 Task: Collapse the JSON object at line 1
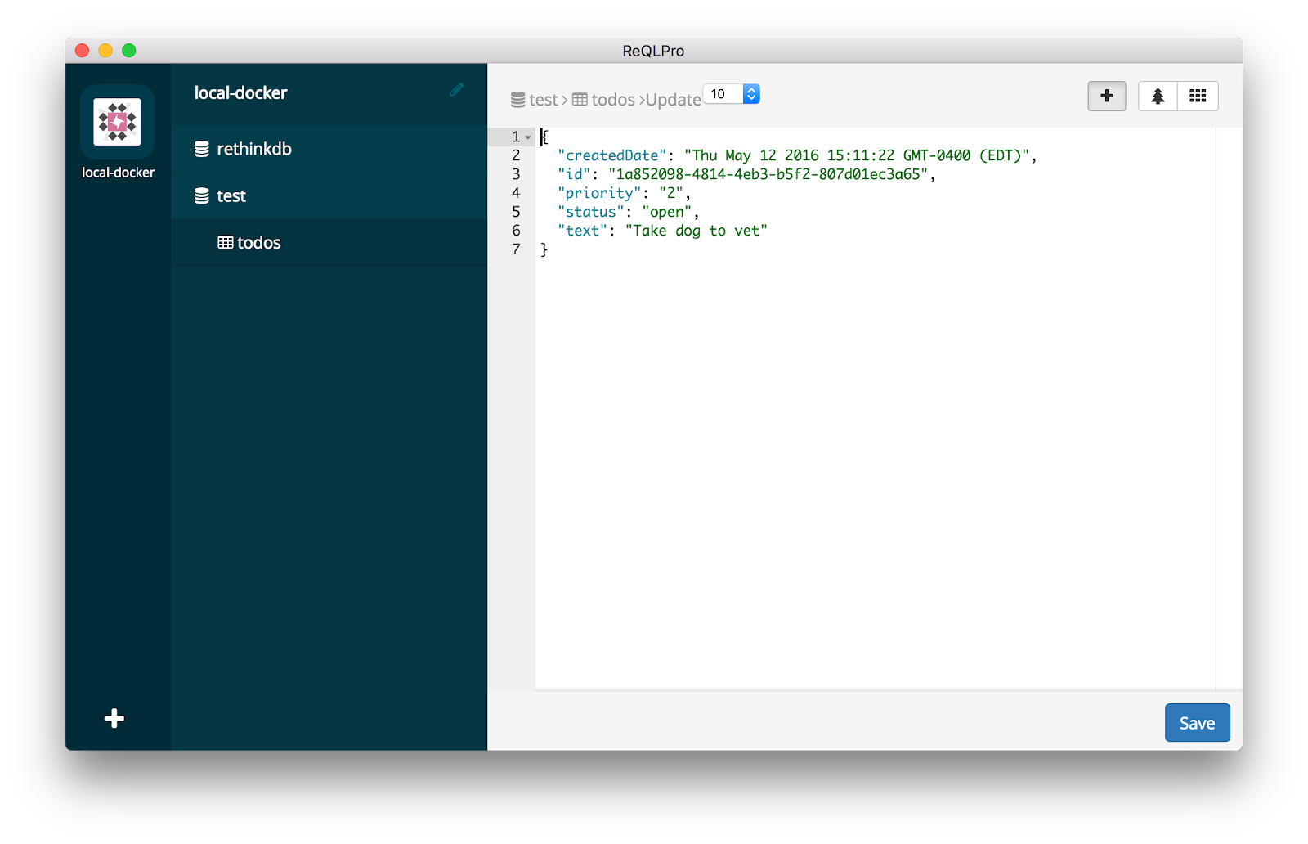point(528,137)
